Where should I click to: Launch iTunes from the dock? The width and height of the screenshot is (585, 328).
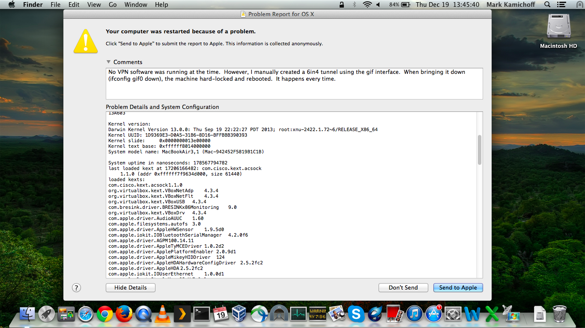(x=414, y=314)
